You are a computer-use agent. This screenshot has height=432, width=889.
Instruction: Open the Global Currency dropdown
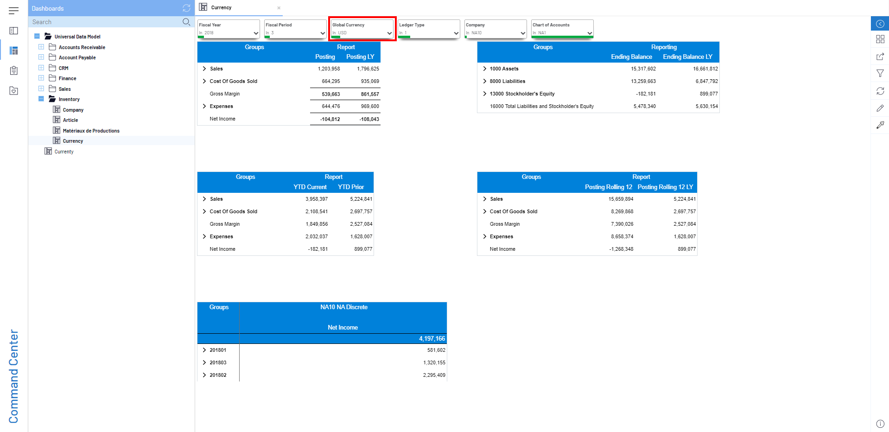pos(389,33)
